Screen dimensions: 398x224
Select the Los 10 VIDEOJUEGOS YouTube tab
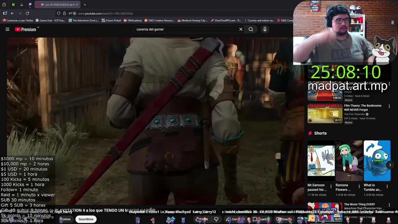[57, 5]
